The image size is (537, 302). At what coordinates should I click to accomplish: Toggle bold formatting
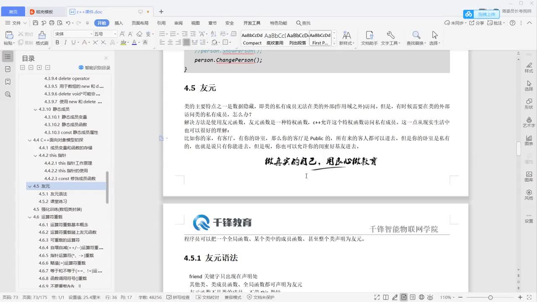click(57, 42)
